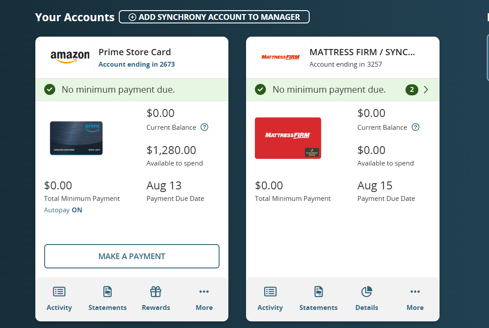Click Add Synchrony Account to Manager
This screenshot has width=489, height=328.
point(214,17)
